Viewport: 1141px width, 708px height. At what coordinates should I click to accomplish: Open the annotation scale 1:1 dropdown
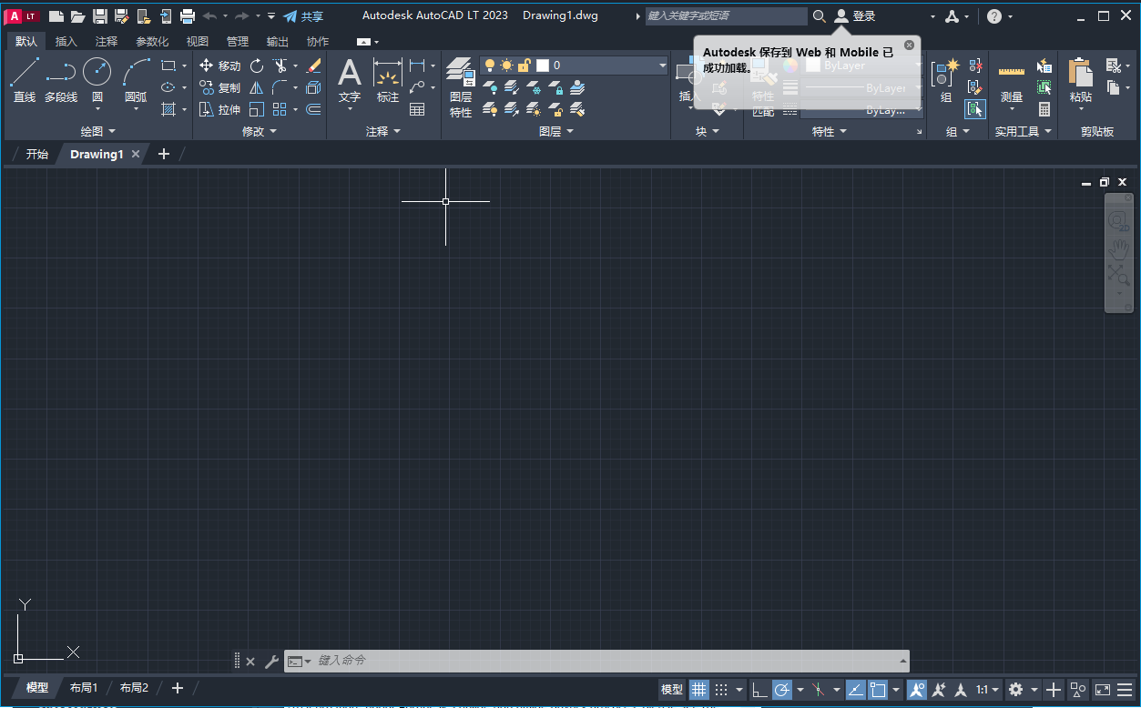(x=984, y=689)
